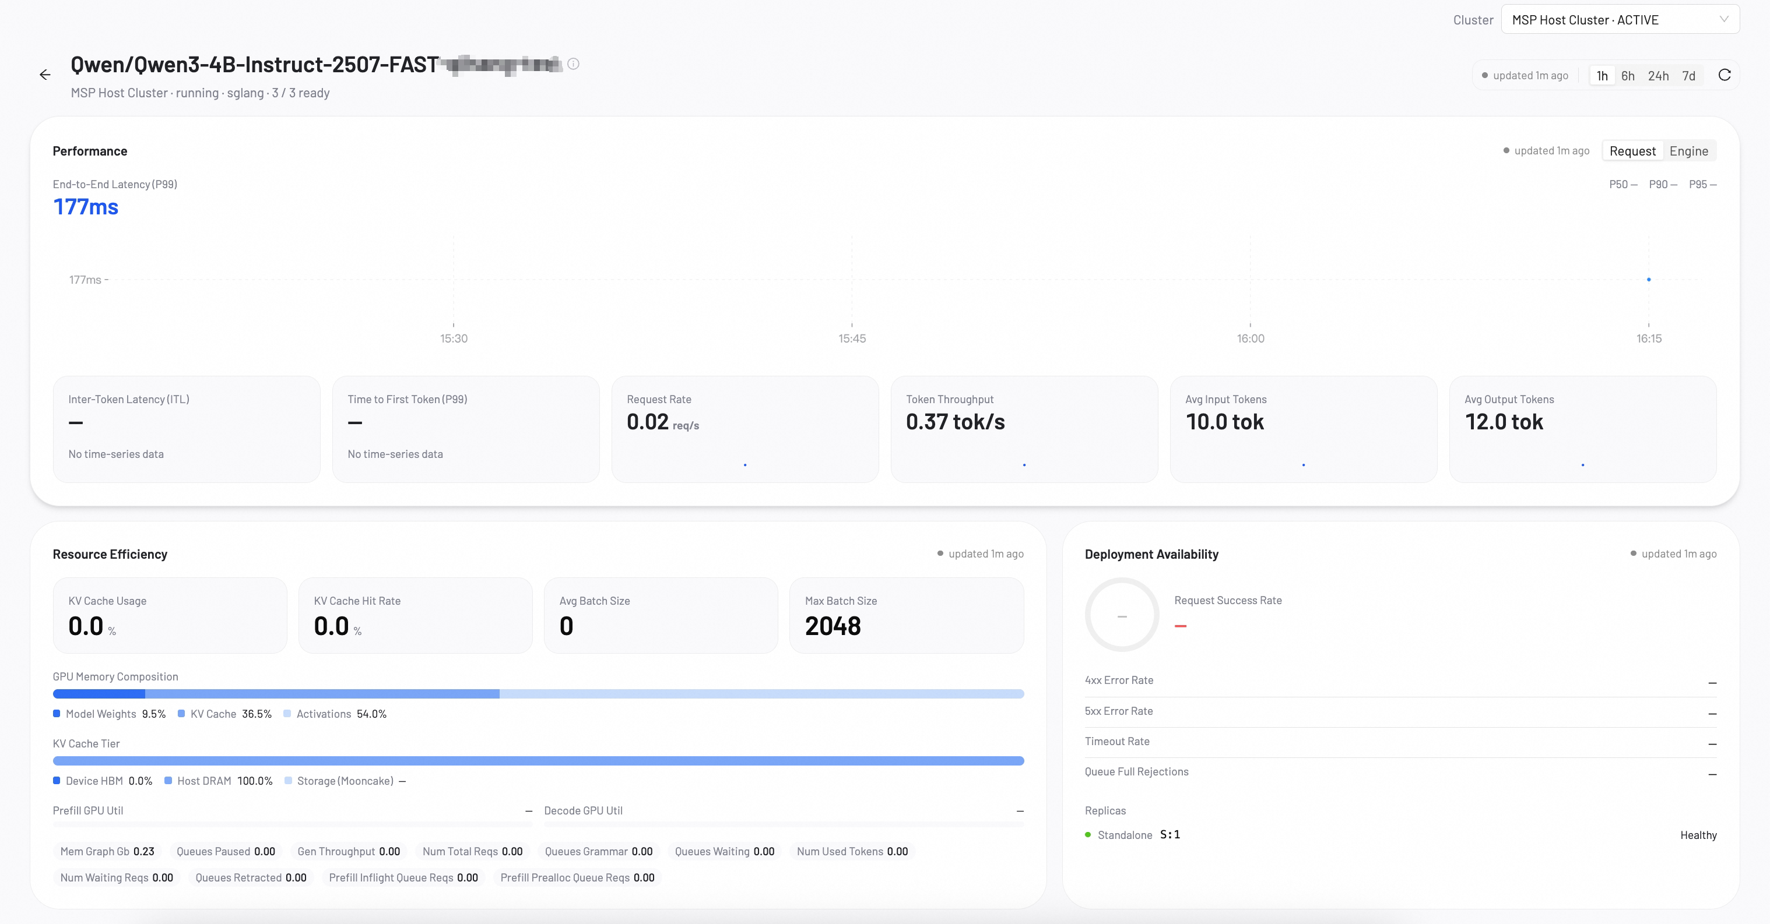This screenshot has height=924, width=1770.
Task: Switch to Engine performance view
Action: point(1688,151)
